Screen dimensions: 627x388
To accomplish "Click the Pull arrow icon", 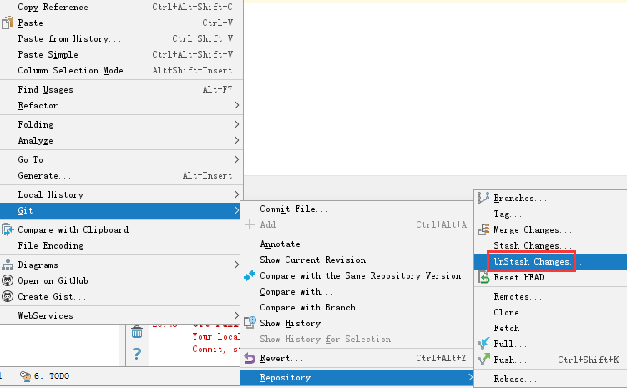I will (483, 344).
